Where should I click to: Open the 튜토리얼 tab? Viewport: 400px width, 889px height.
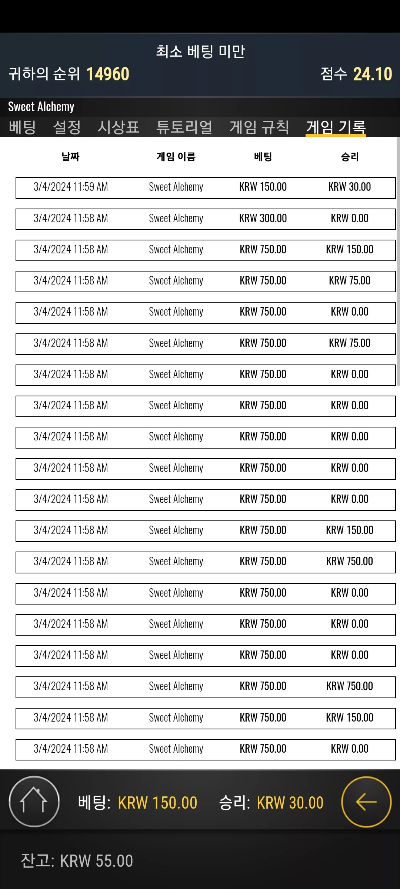click(184, 127)
